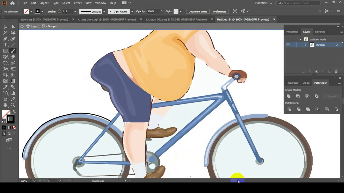Set paint mode to Color
This screenshot has height=193, width=344.
[x=4, y=128]
